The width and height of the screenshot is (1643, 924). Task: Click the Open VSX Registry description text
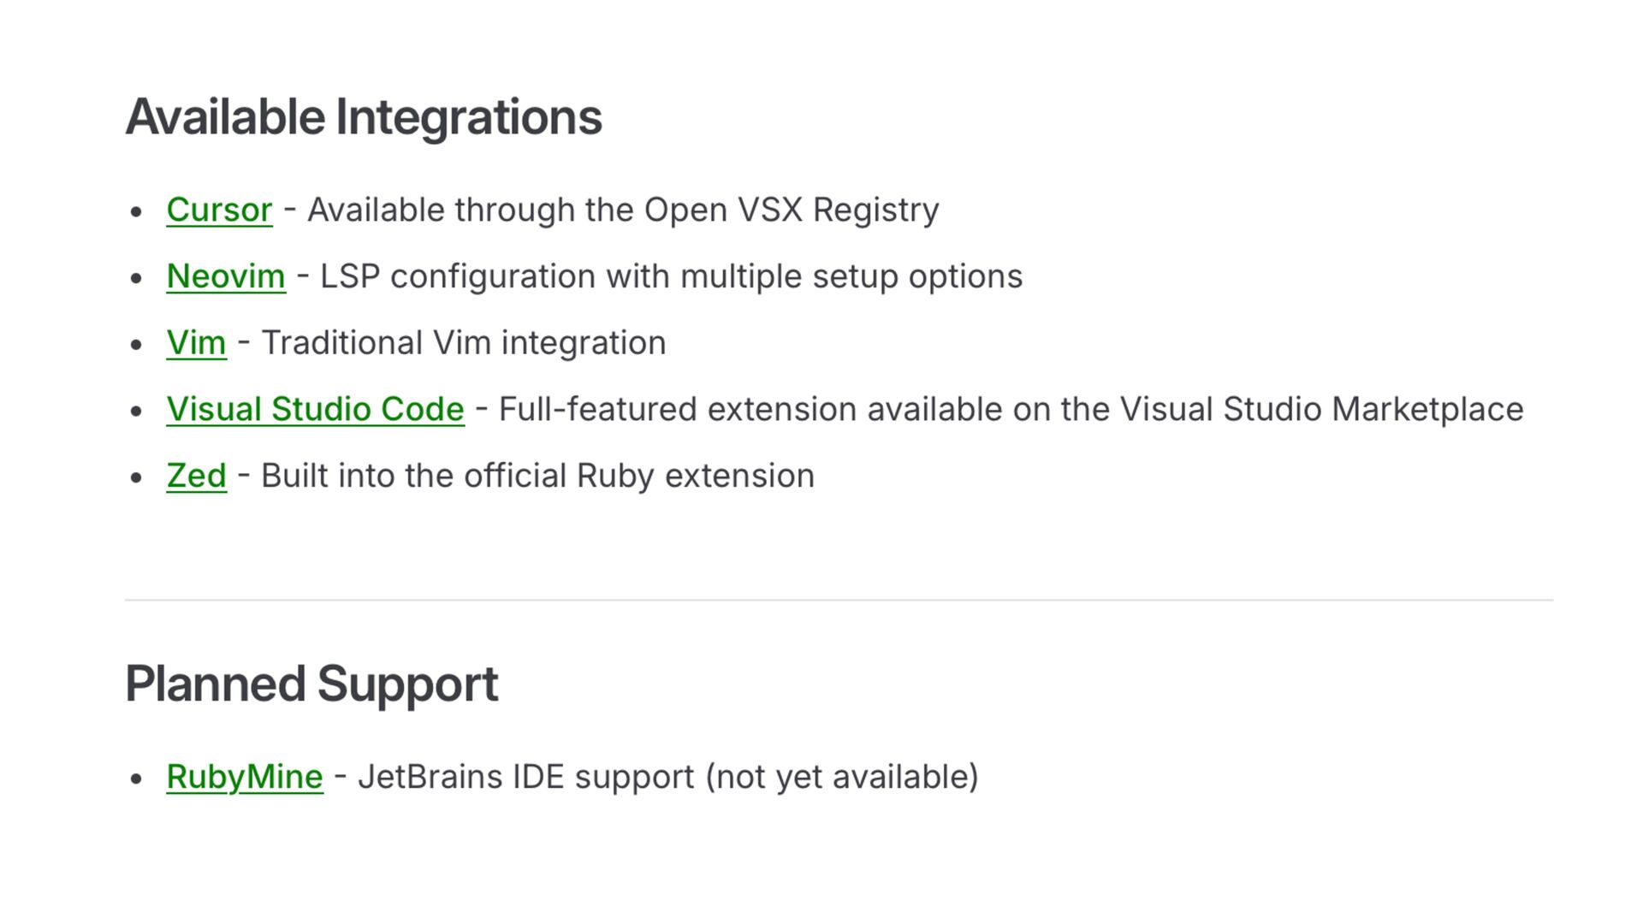pyautogui.click(x=623, y=210)
